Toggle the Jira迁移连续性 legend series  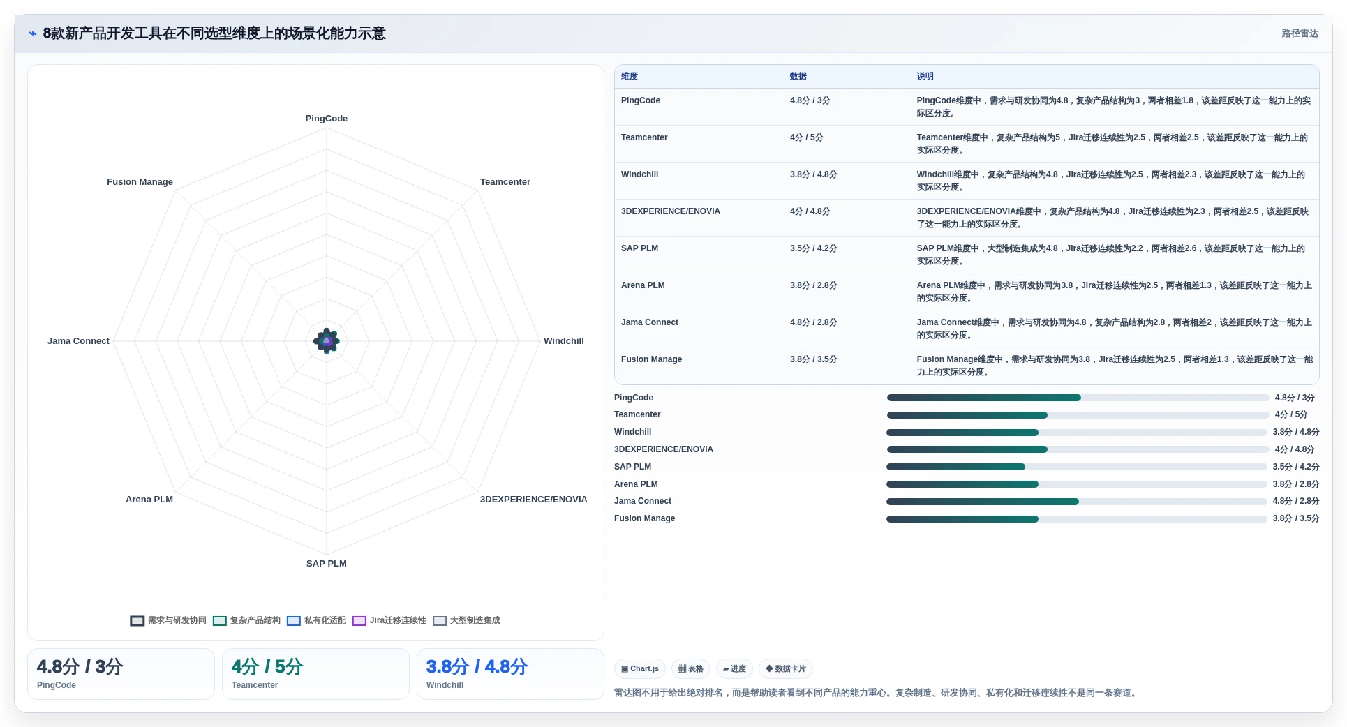[389, 620]
